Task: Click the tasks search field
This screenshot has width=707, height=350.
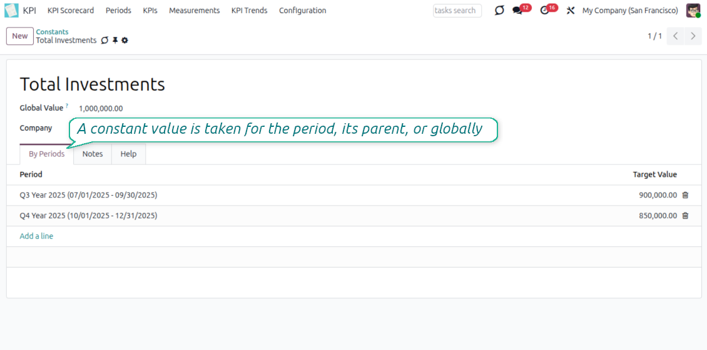Action: coord(457,11)
